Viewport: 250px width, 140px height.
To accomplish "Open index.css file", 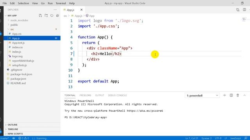I will (17, 47).
